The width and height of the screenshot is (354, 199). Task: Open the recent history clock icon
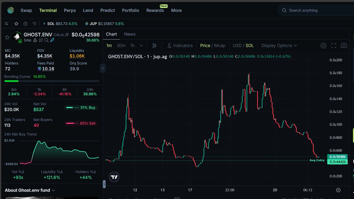pos(35,24)
